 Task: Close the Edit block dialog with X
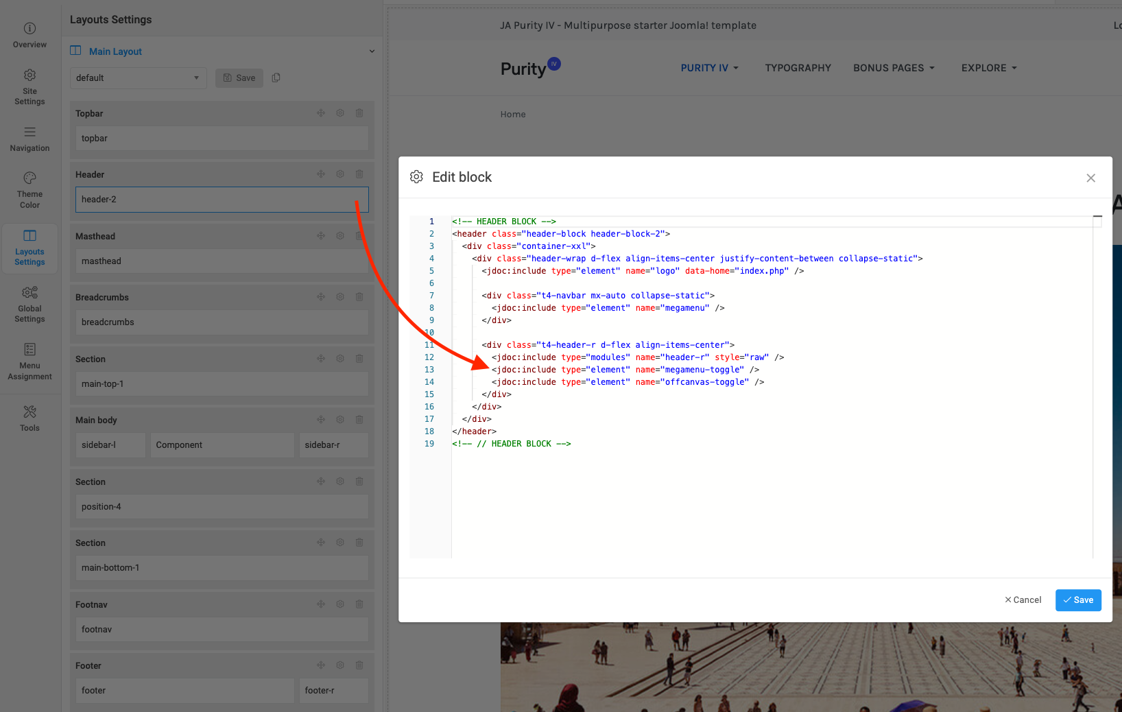click(x=1090, y=178)
